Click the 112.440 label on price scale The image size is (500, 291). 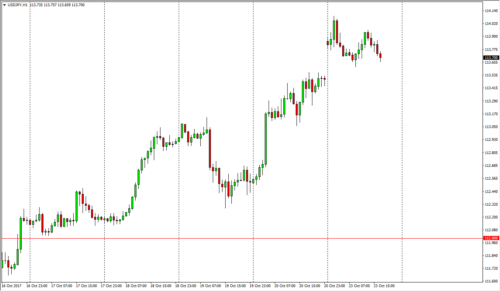(491, 191)
